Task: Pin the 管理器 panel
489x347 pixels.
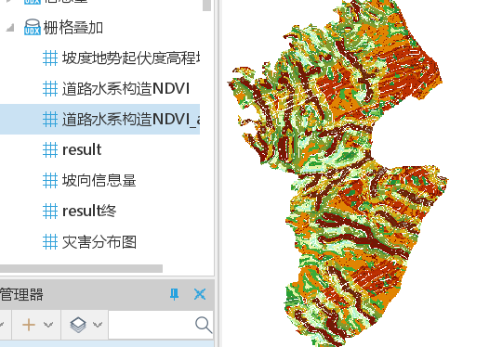Action: 175,294
